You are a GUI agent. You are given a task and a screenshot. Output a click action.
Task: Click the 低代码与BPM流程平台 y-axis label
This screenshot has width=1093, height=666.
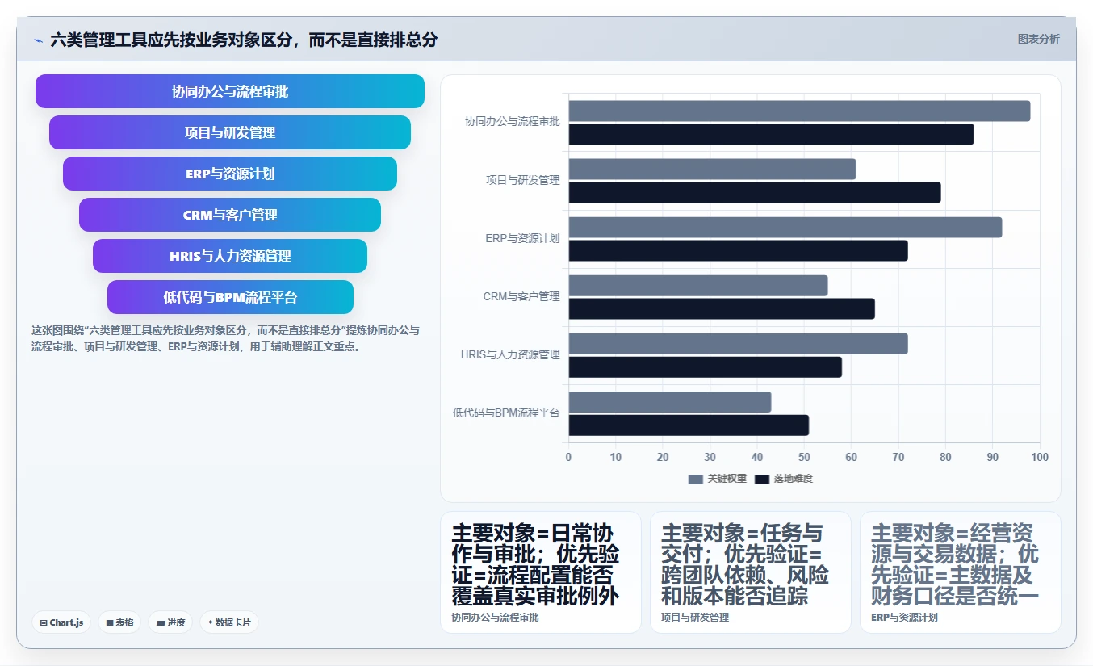point(506,413)
